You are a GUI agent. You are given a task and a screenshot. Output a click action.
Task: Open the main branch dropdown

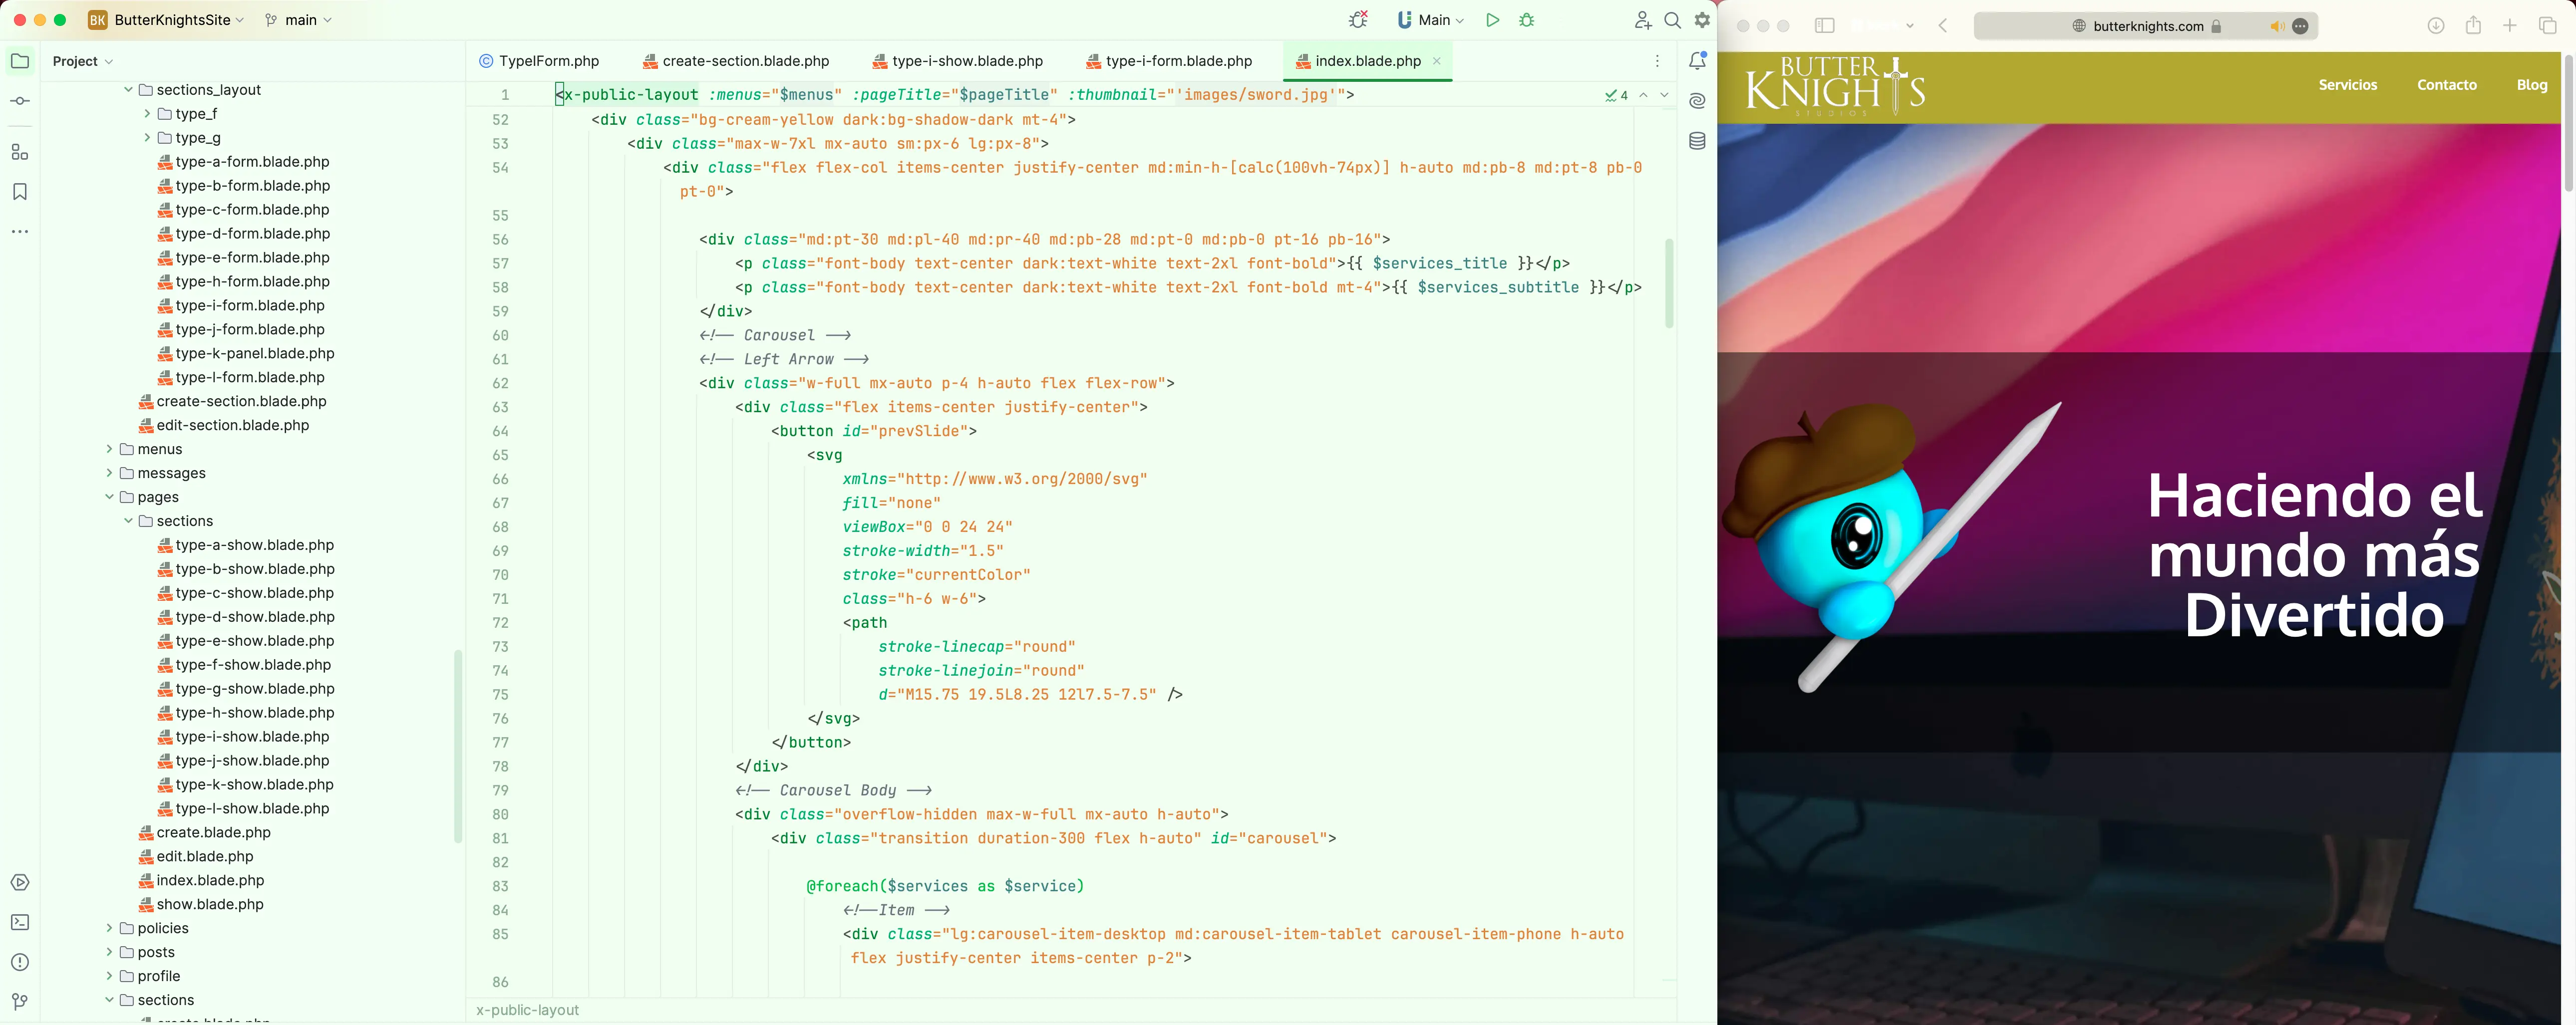tap(298, 20)
